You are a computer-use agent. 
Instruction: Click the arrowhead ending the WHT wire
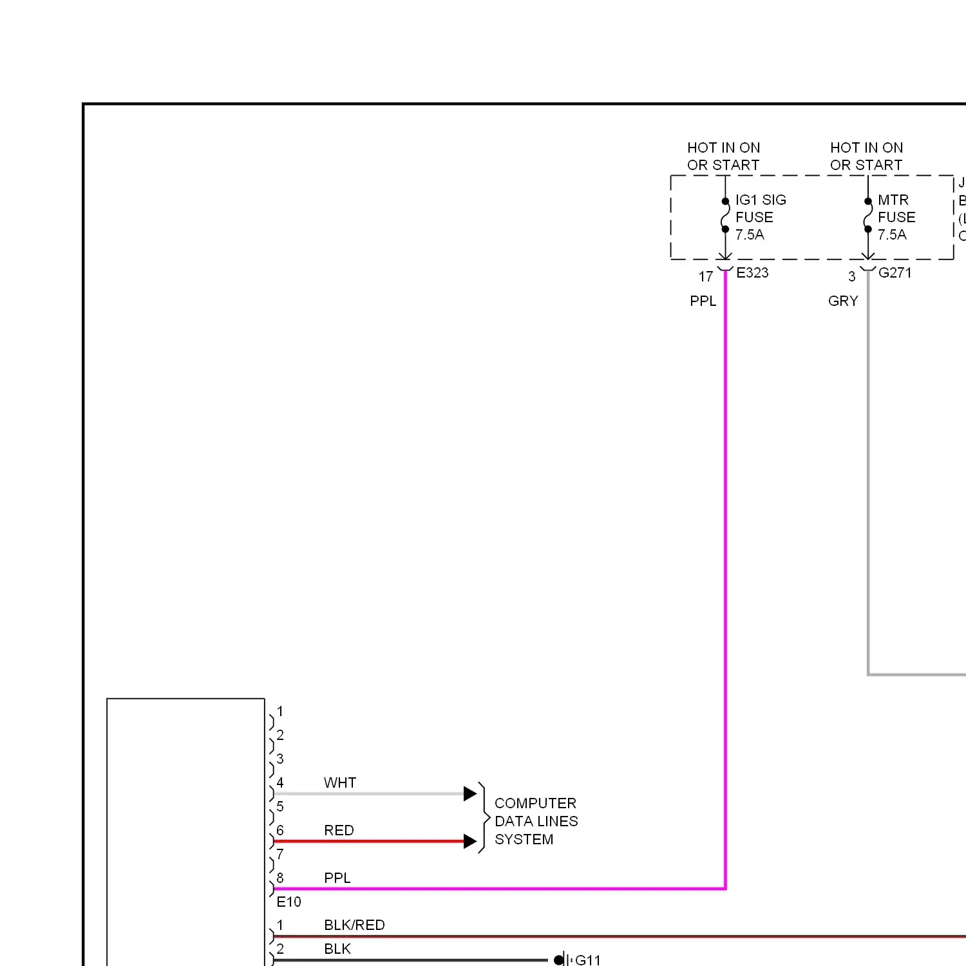pyautogui.click(x=470, y=793)
